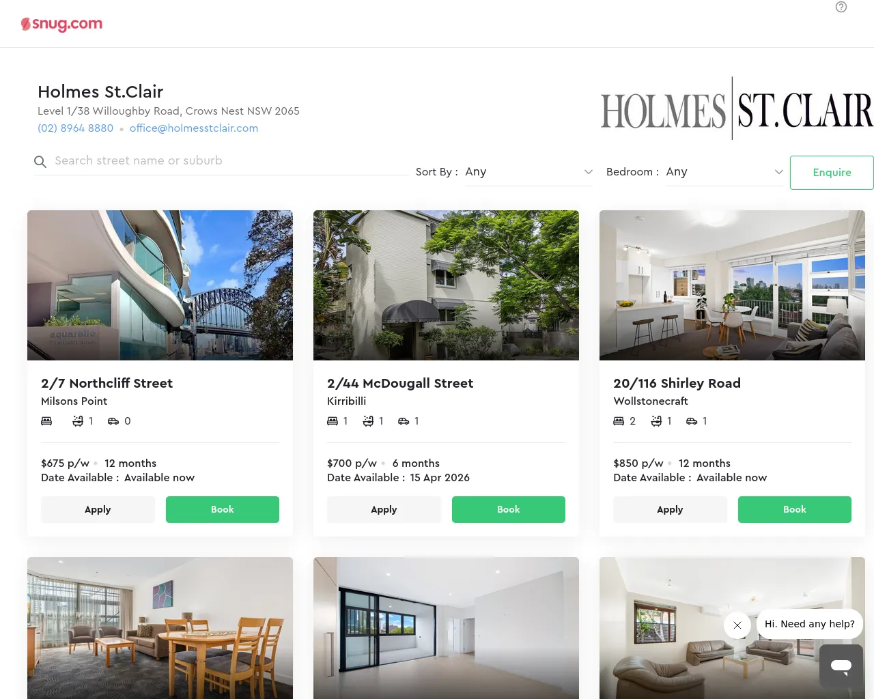
Task: Apply for 2/7 Northcliff Street
Action: 98,510
